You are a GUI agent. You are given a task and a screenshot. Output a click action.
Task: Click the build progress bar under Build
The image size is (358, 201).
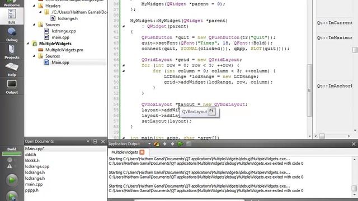12,154
